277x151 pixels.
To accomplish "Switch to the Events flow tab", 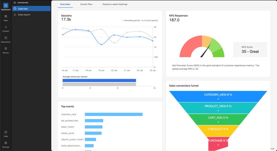I will 86,4.
